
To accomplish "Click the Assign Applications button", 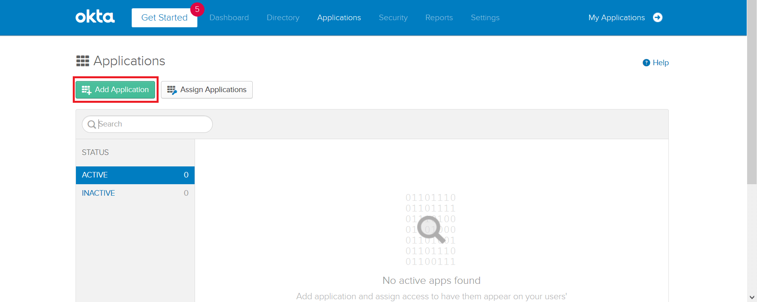I will click(206, 90).
